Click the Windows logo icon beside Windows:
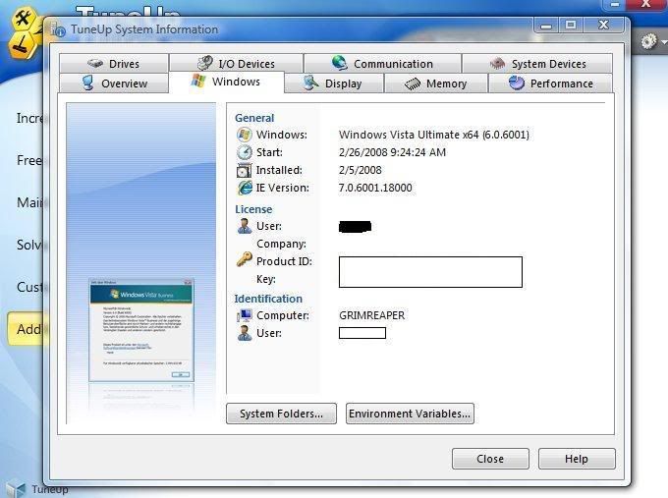 244,135
